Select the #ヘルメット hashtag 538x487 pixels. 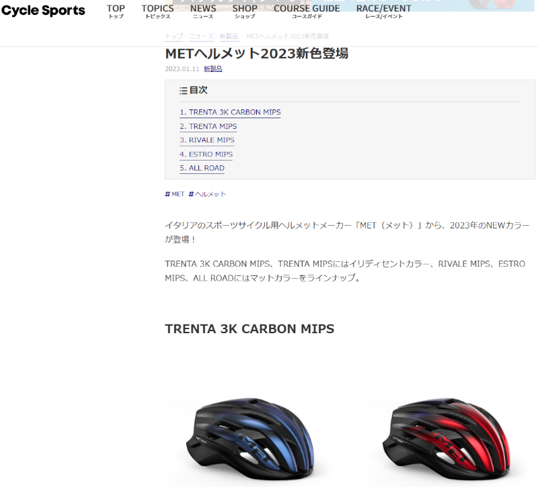207,194
